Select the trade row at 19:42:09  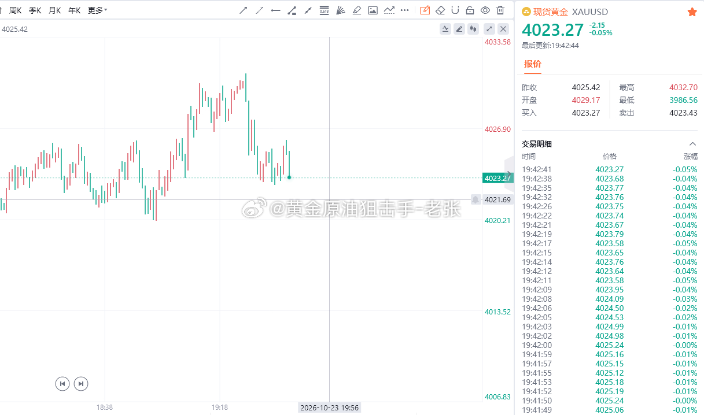(x=610, y=290)
